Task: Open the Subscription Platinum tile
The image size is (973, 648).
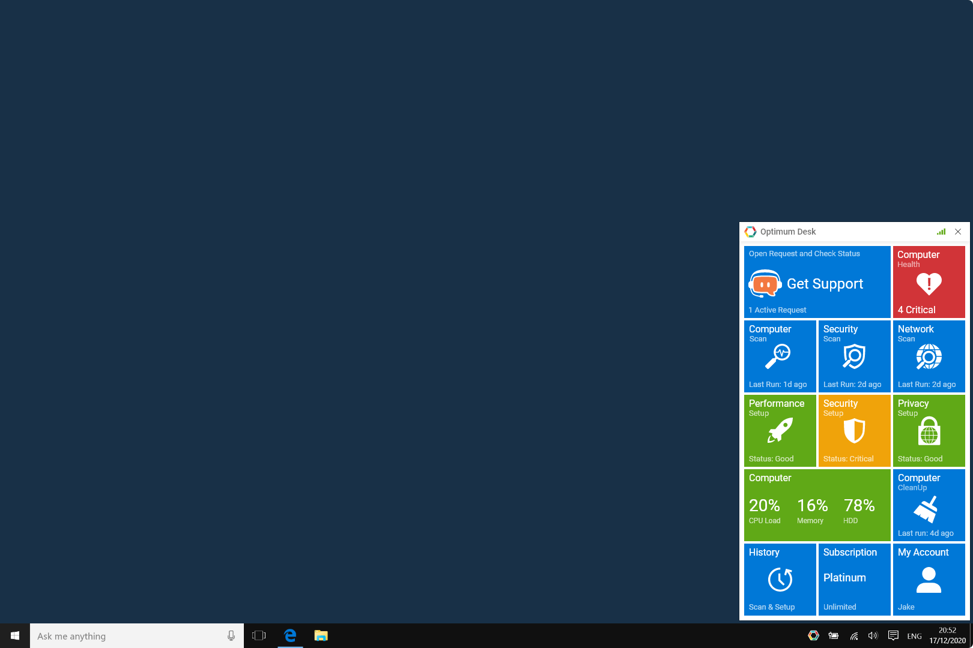Action: tap(854, 580)
